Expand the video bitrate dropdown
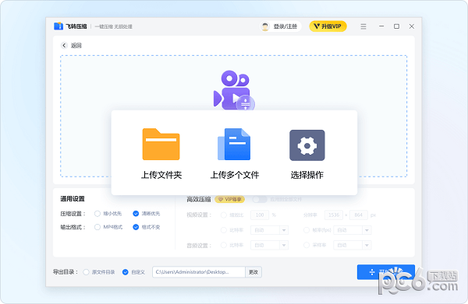This screenshot has height=304, width=468. click(284, 230)
